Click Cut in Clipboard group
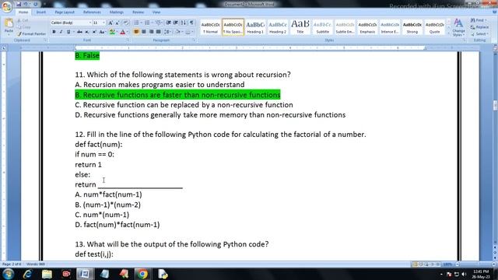Viewport: 498px width, 280px height. pyautogui.click(x=23, y=20)
